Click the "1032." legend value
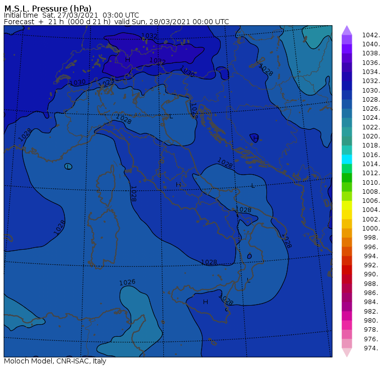 coord(371,81)
